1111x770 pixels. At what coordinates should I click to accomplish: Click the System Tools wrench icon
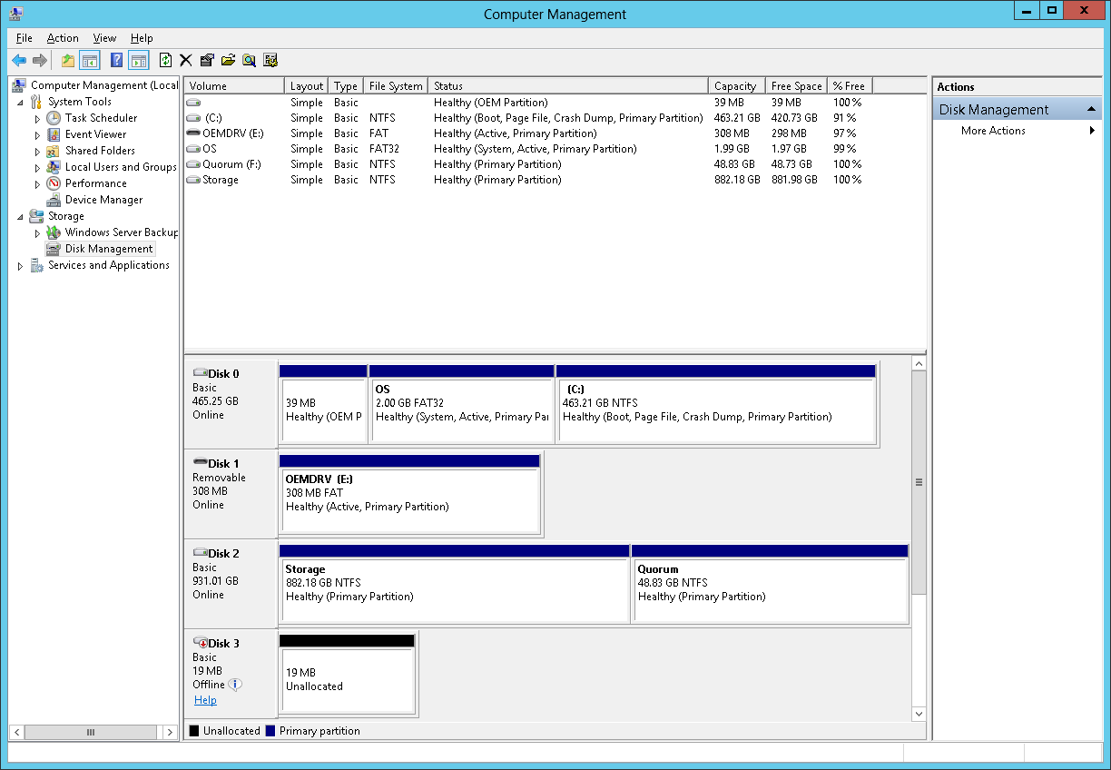coord(36,102)
